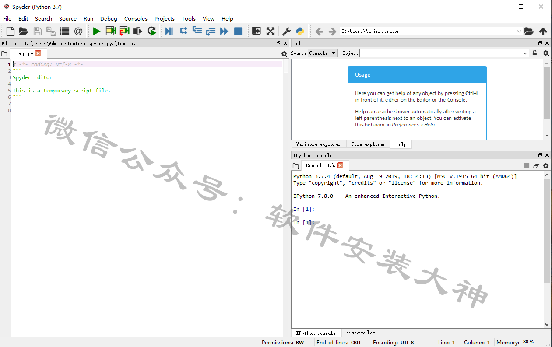552x347 pixels.
Task: Run selection or current line icon
Action: (x=138, y=31)
